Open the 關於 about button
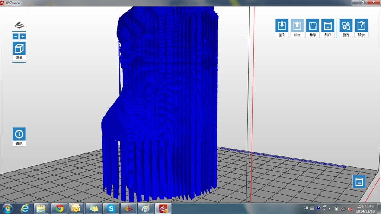381x214 pixels. click(x=361, y=28)
